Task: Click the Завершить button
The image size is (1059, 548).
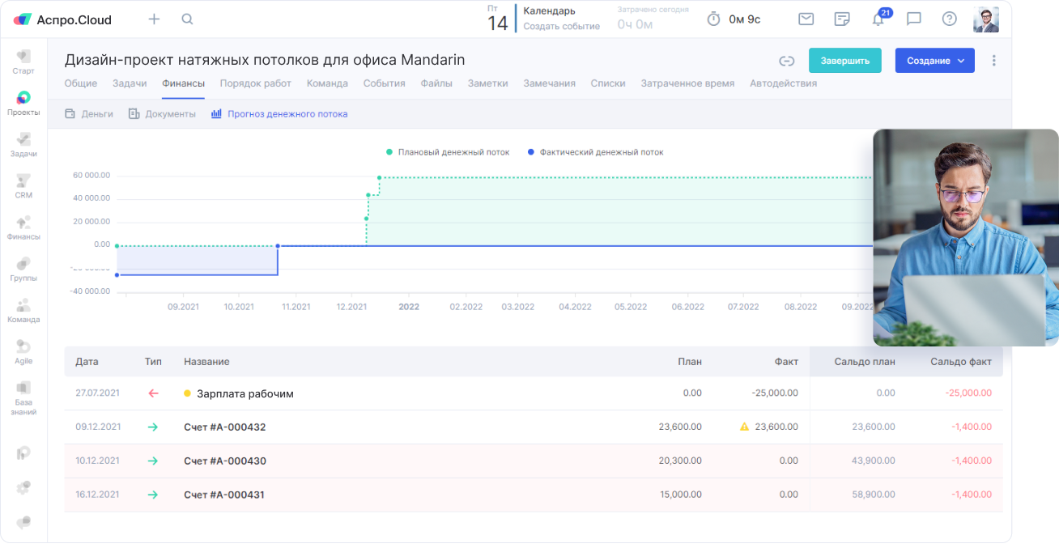Action: click(844, 61)
